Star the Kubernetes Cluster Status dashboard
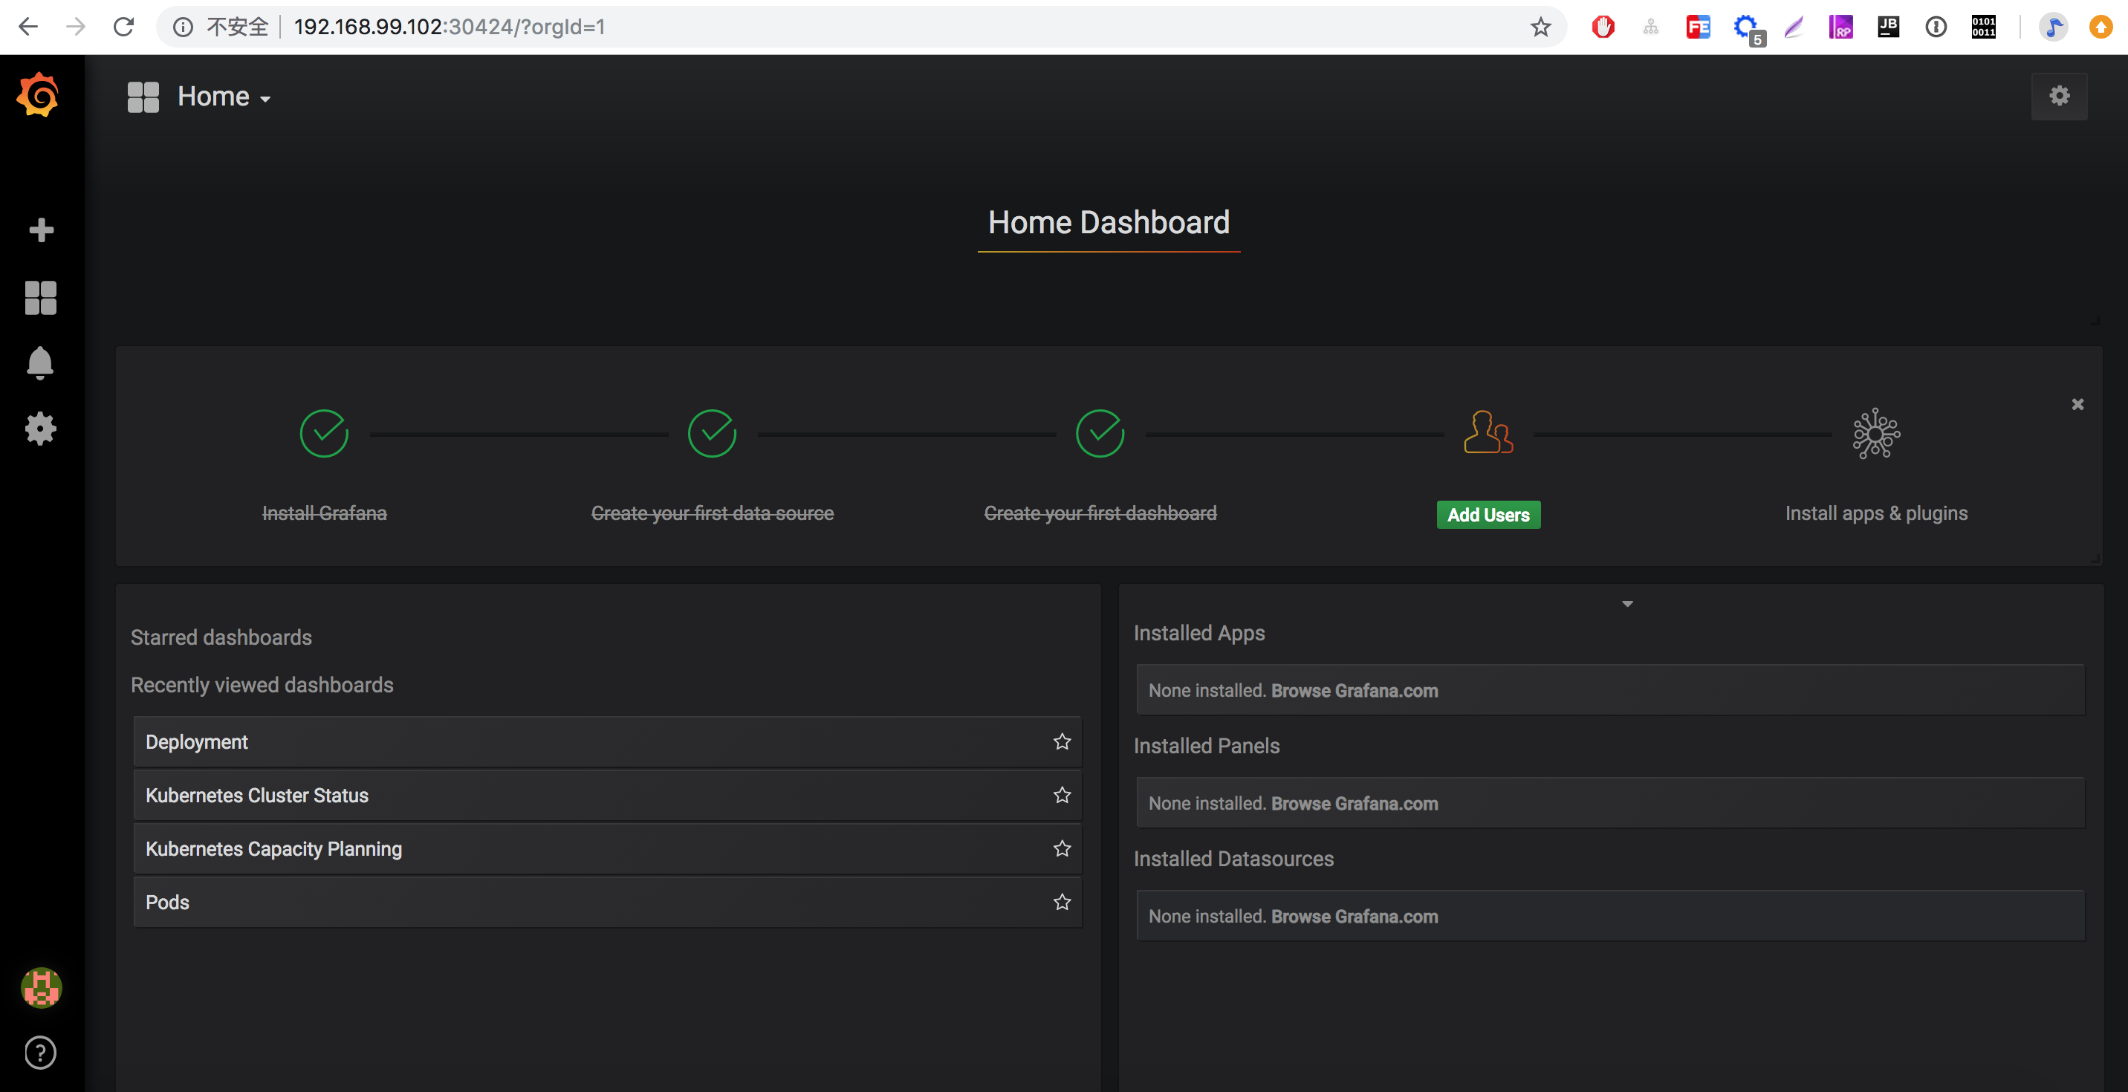Image resolution: width=2128 pixels, height=1092 pixels. click(1062, 796)
